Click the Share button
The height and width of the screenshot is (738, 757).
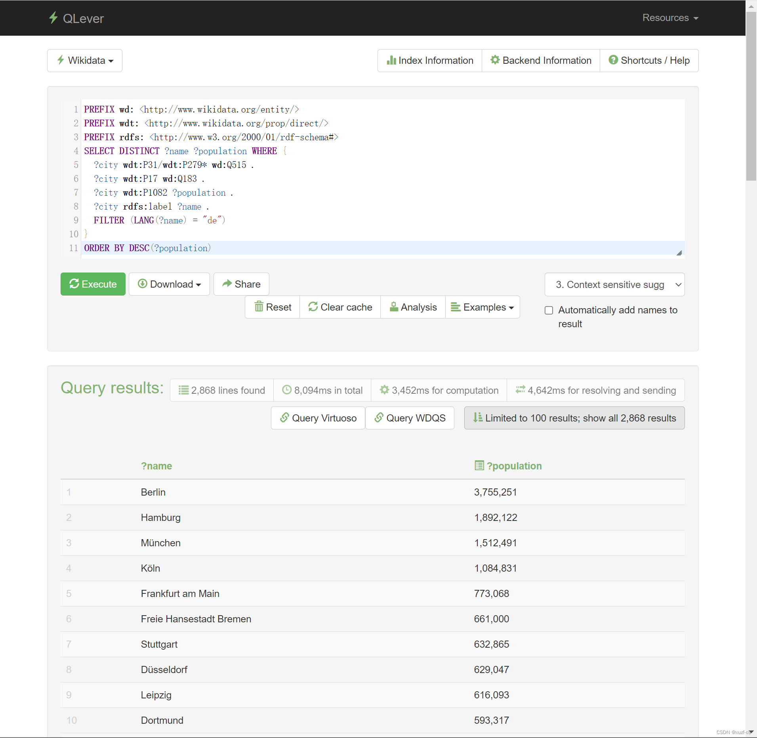[241, 284]
